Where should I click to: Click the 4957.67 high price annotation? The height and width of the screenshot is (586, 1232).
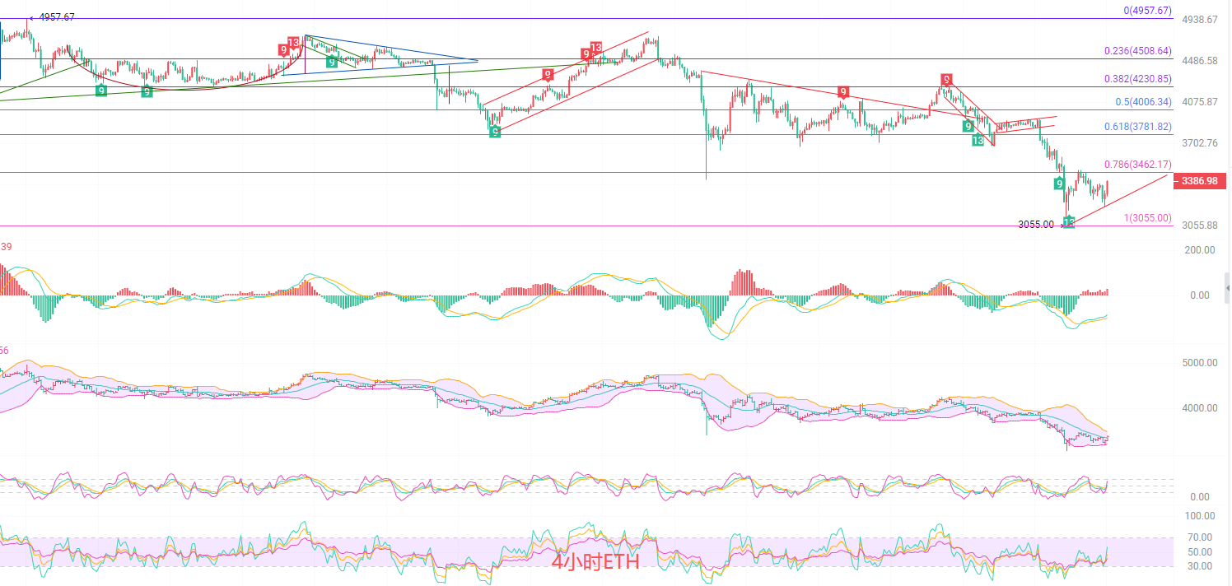[57, 17]
